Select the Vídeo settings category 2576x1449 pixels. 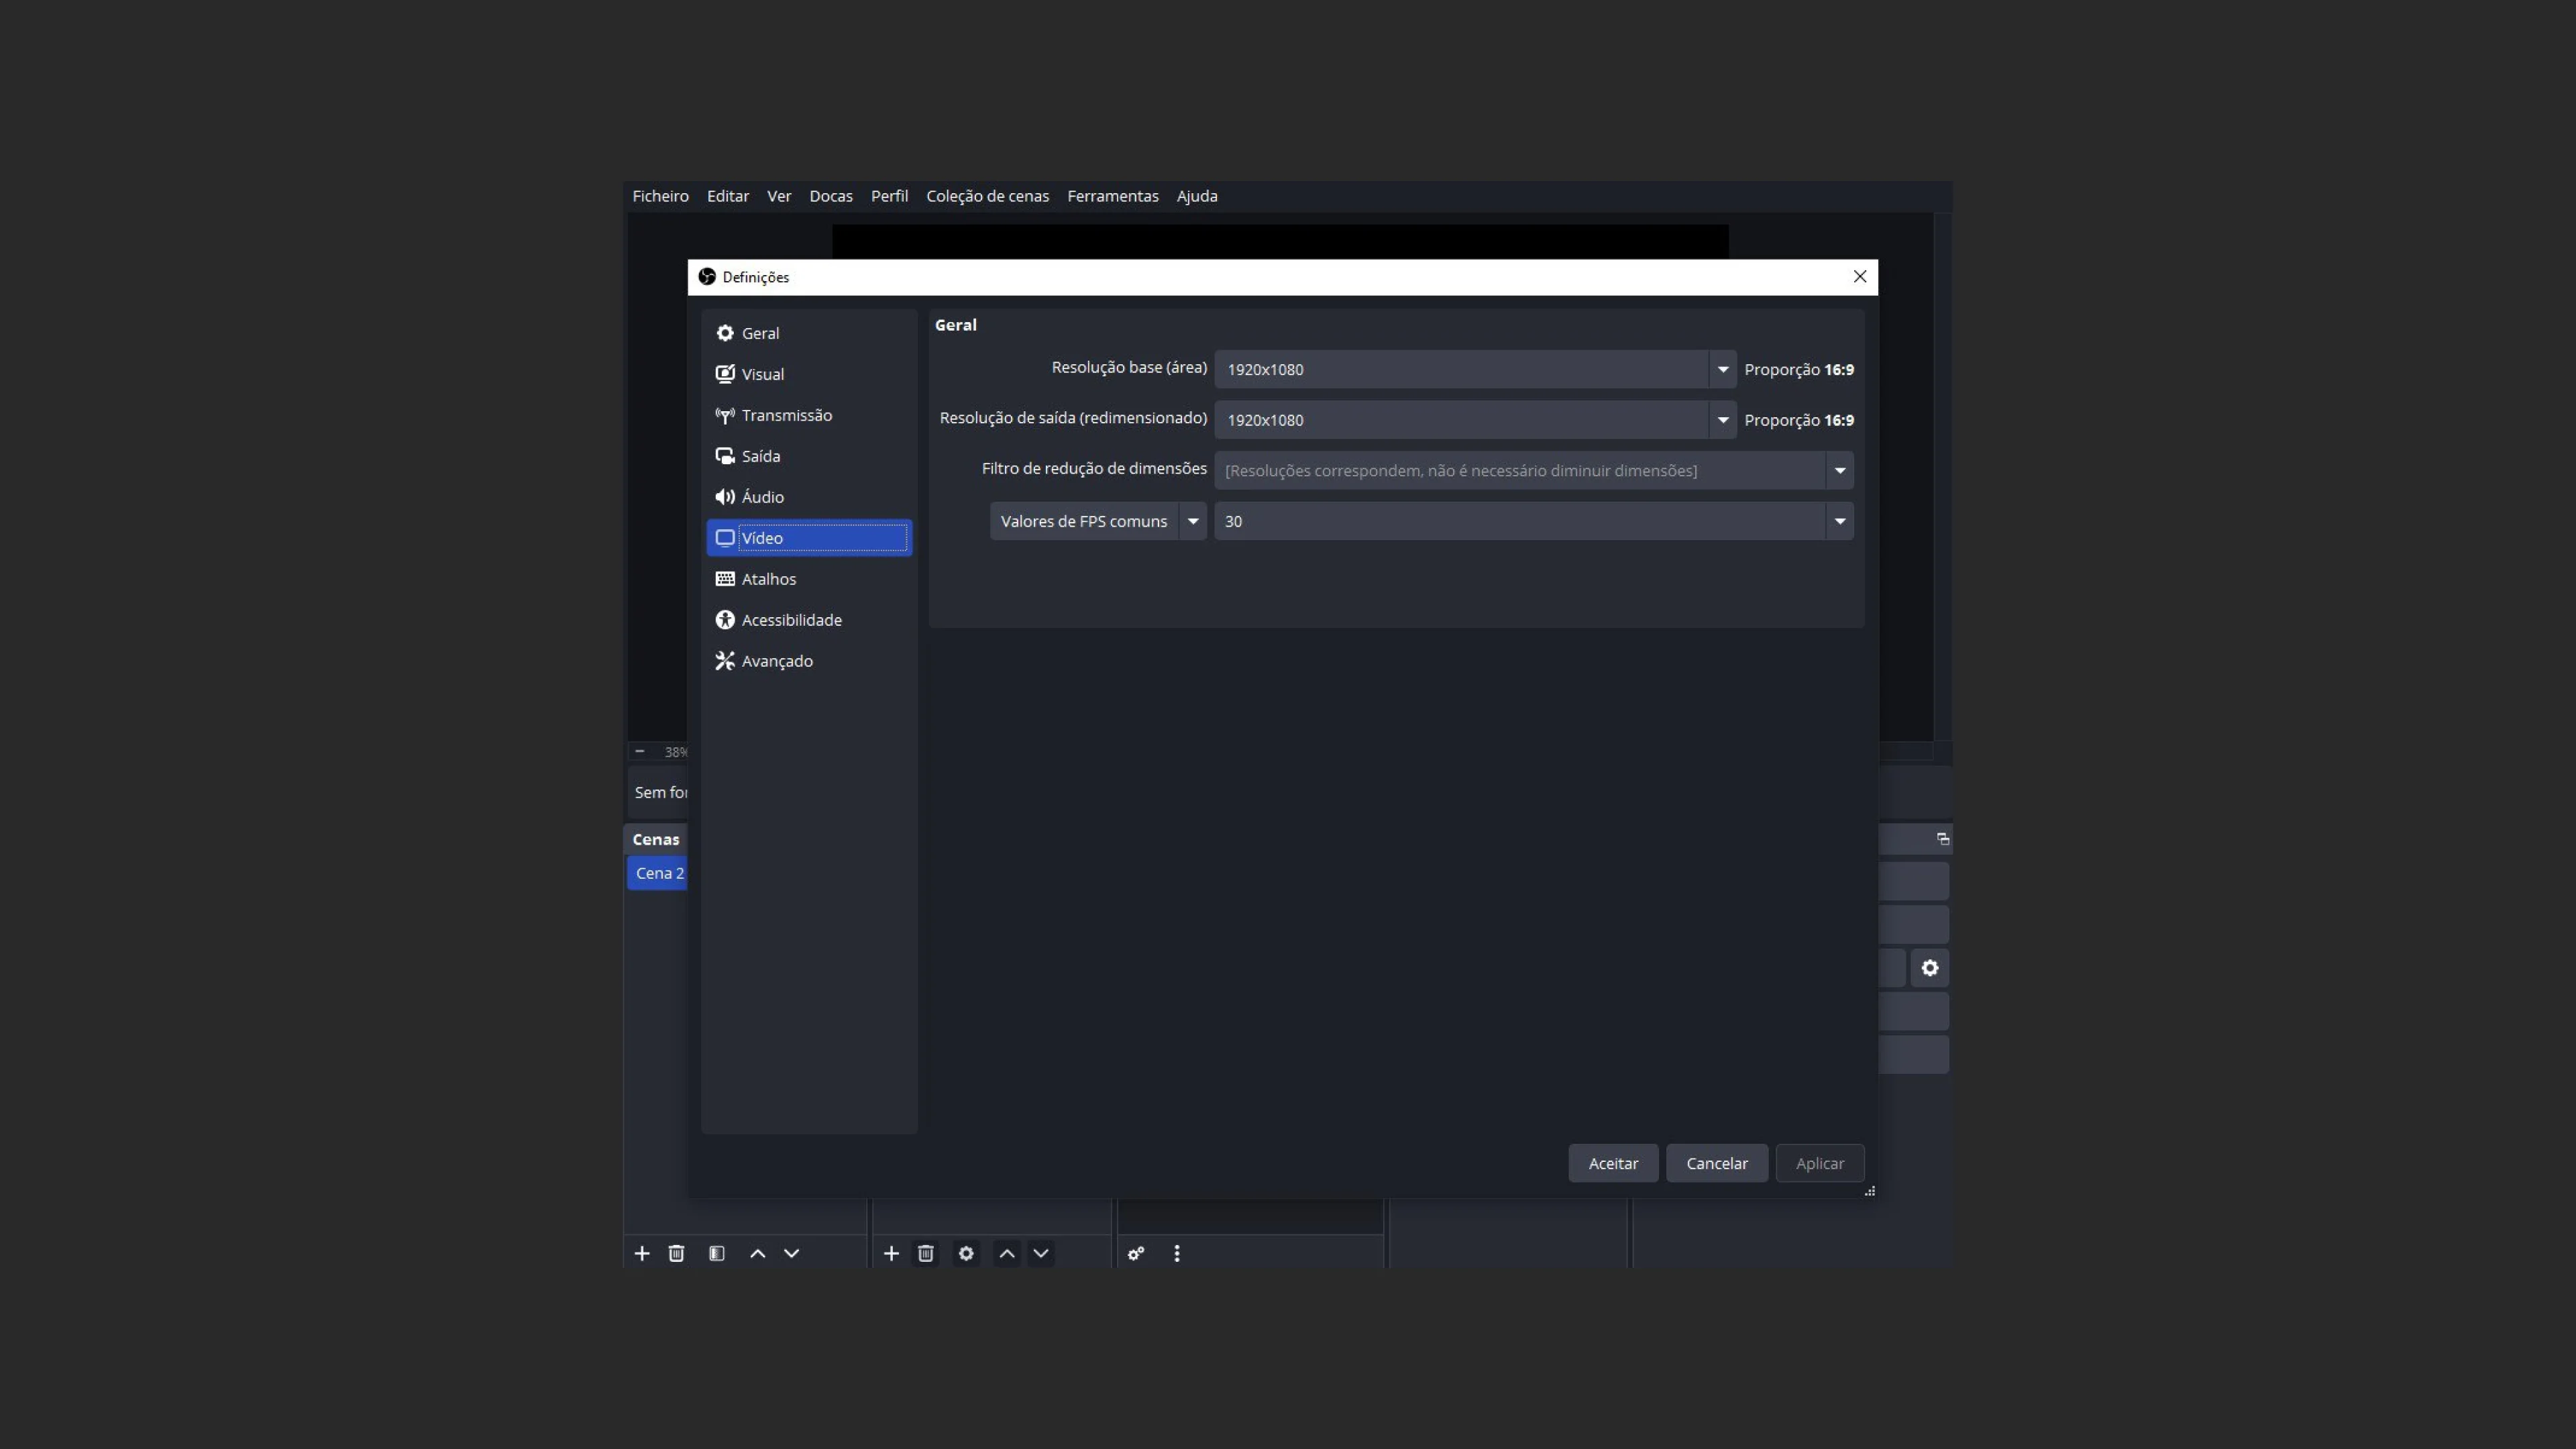point(809,538)
